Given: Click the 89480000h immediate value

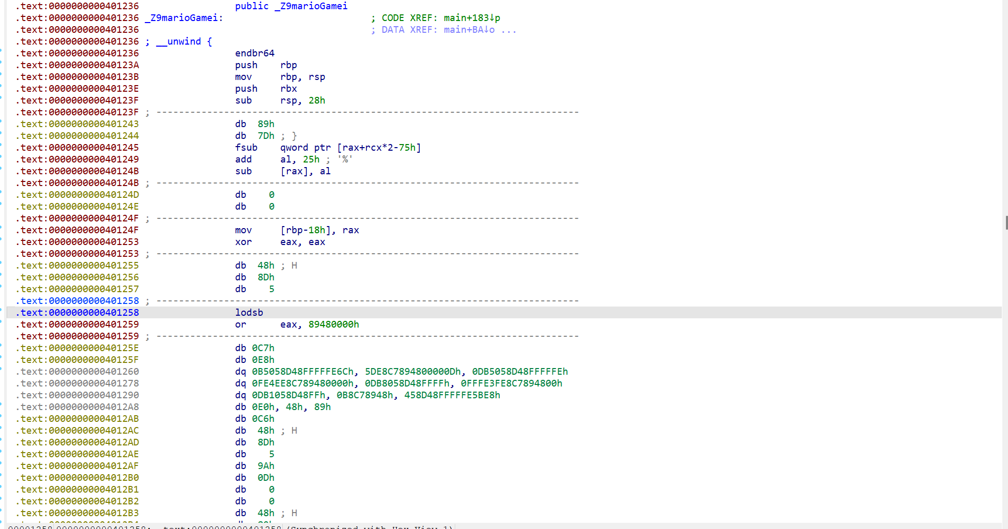Looking at the screenshot, I should [334, 324].
